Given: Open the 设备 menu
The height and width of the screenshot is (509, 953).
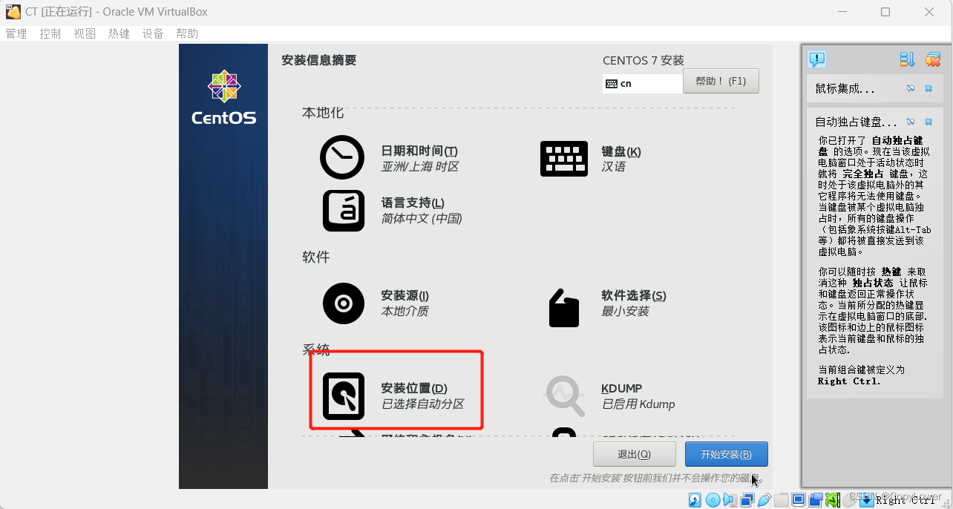Looking at the screenshot, I should click(153, 33).
